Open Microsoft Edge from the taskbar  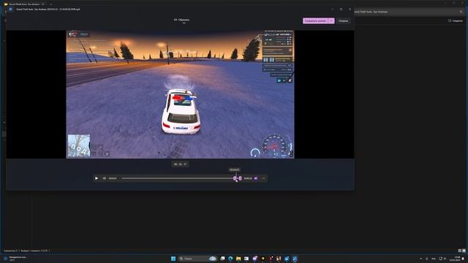coord(230,259)
